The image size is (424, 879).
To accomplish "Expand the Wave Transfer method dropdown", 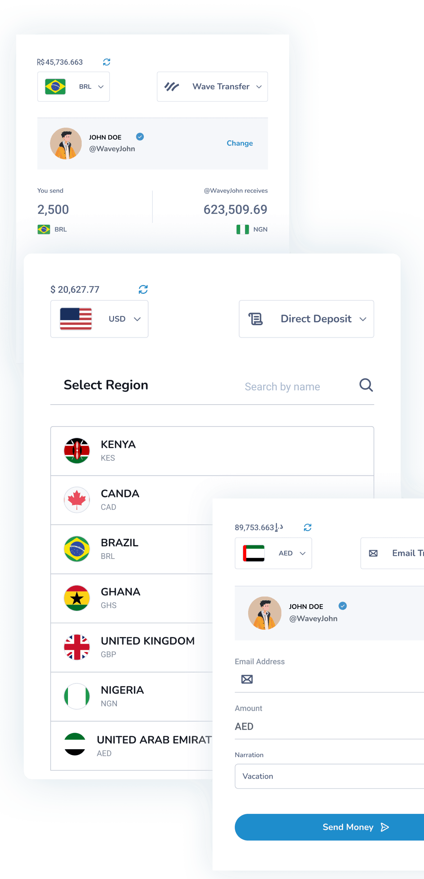I will point(212,87).
